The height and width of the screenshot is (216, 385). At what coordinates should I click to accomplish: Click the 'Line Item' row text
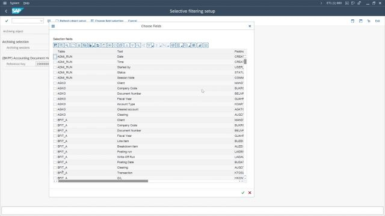pos(123,141)
